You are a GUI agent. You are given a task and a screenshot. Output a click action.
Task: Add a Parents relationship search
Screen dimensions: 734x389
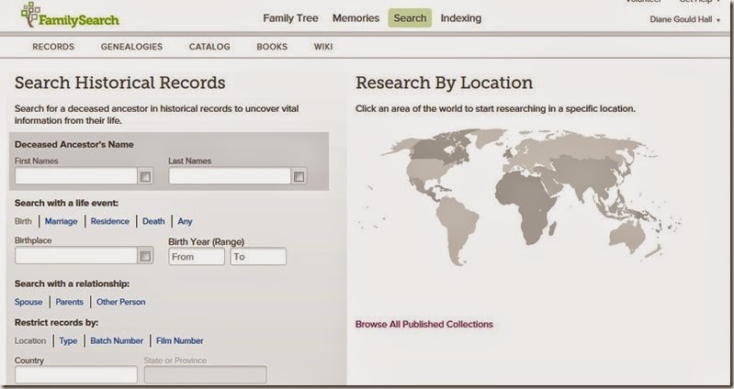[x=69, y=302]
